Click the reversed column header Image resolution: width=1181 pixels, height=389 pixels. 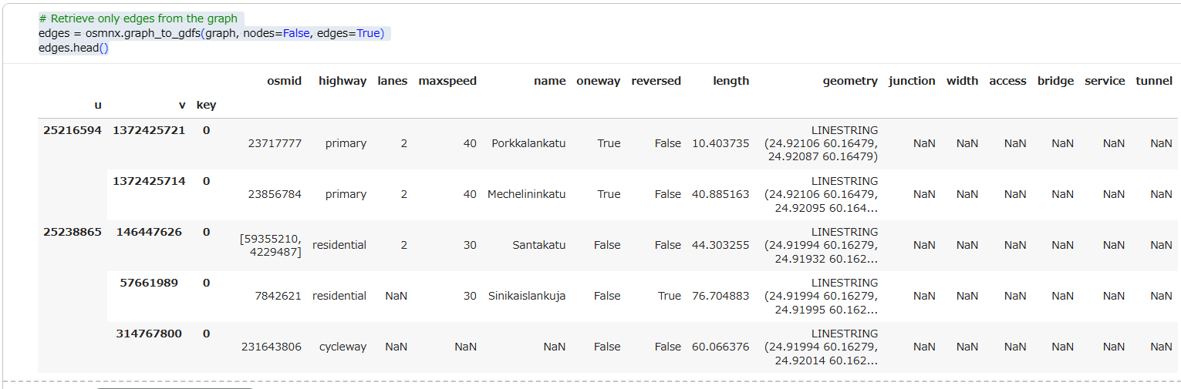coord(656,81)
